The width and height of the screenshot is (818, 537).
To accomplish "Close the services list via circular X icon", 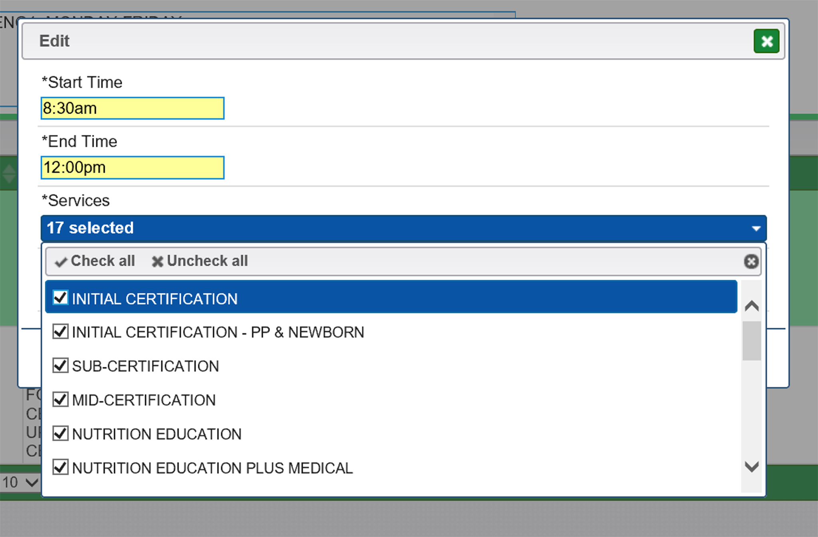I will click(751, 262).
